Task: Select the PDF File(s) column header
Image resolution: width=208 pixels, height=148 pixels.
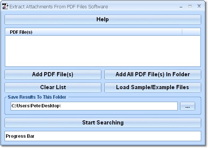Action: click(x=94, y=32)
